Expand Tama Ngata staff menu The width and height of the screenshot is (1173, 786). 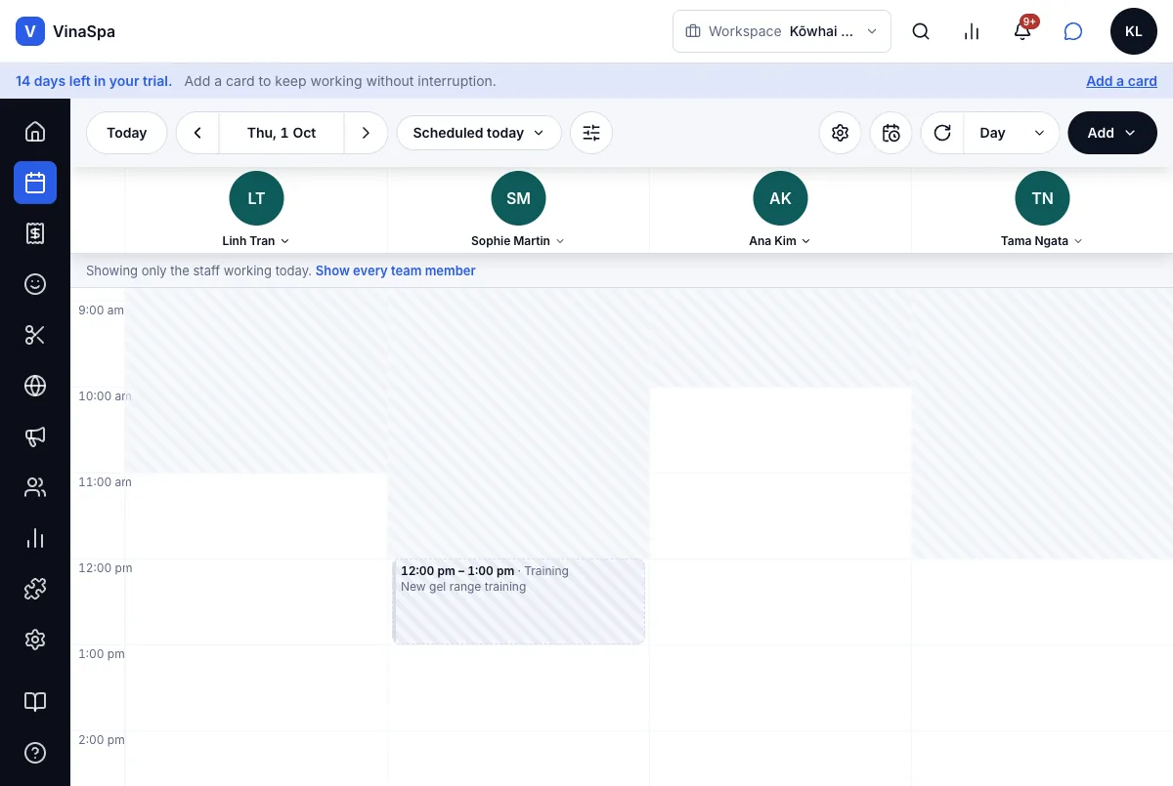click(x=1042, y=241)
